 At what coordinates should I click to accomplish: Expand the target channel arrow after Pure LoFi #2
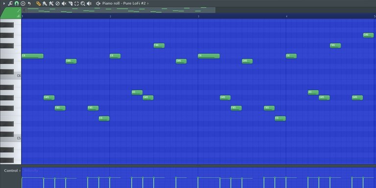pos(148,3)
